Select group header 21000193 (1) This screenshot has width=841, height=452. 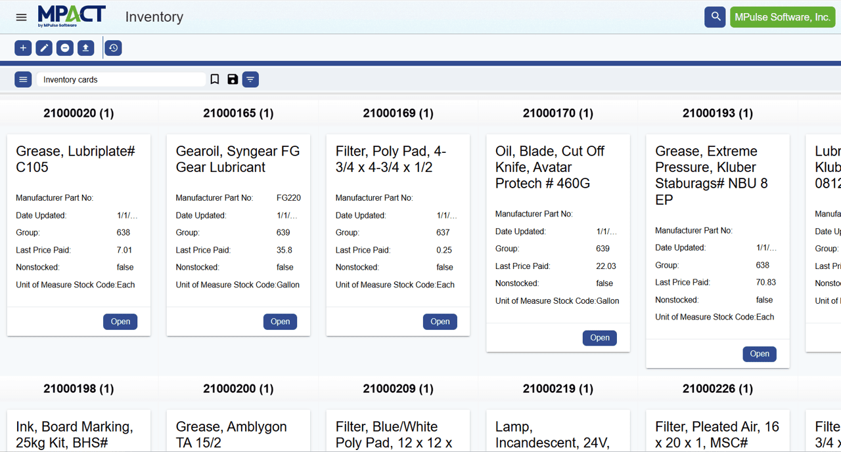pyautogui.click(x=717, y=113)
